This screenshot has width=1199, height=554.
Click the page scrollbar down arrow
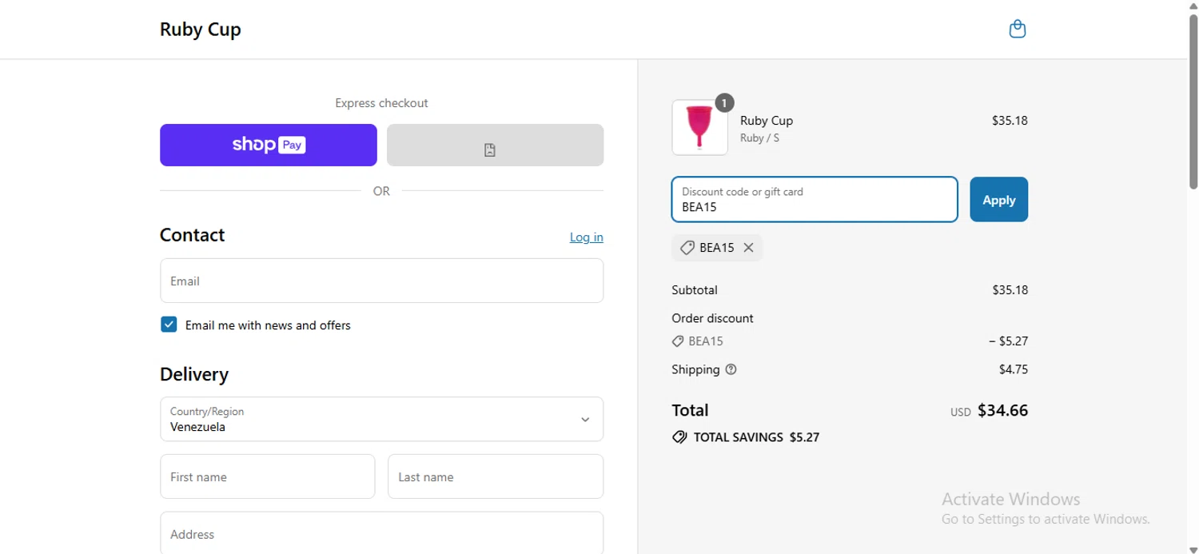click(x=1193, y=548)
